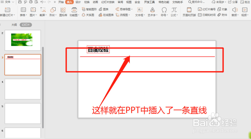
Task: Open the File (文件) menu
Action: pyautogui.click(x=7, y=2)
